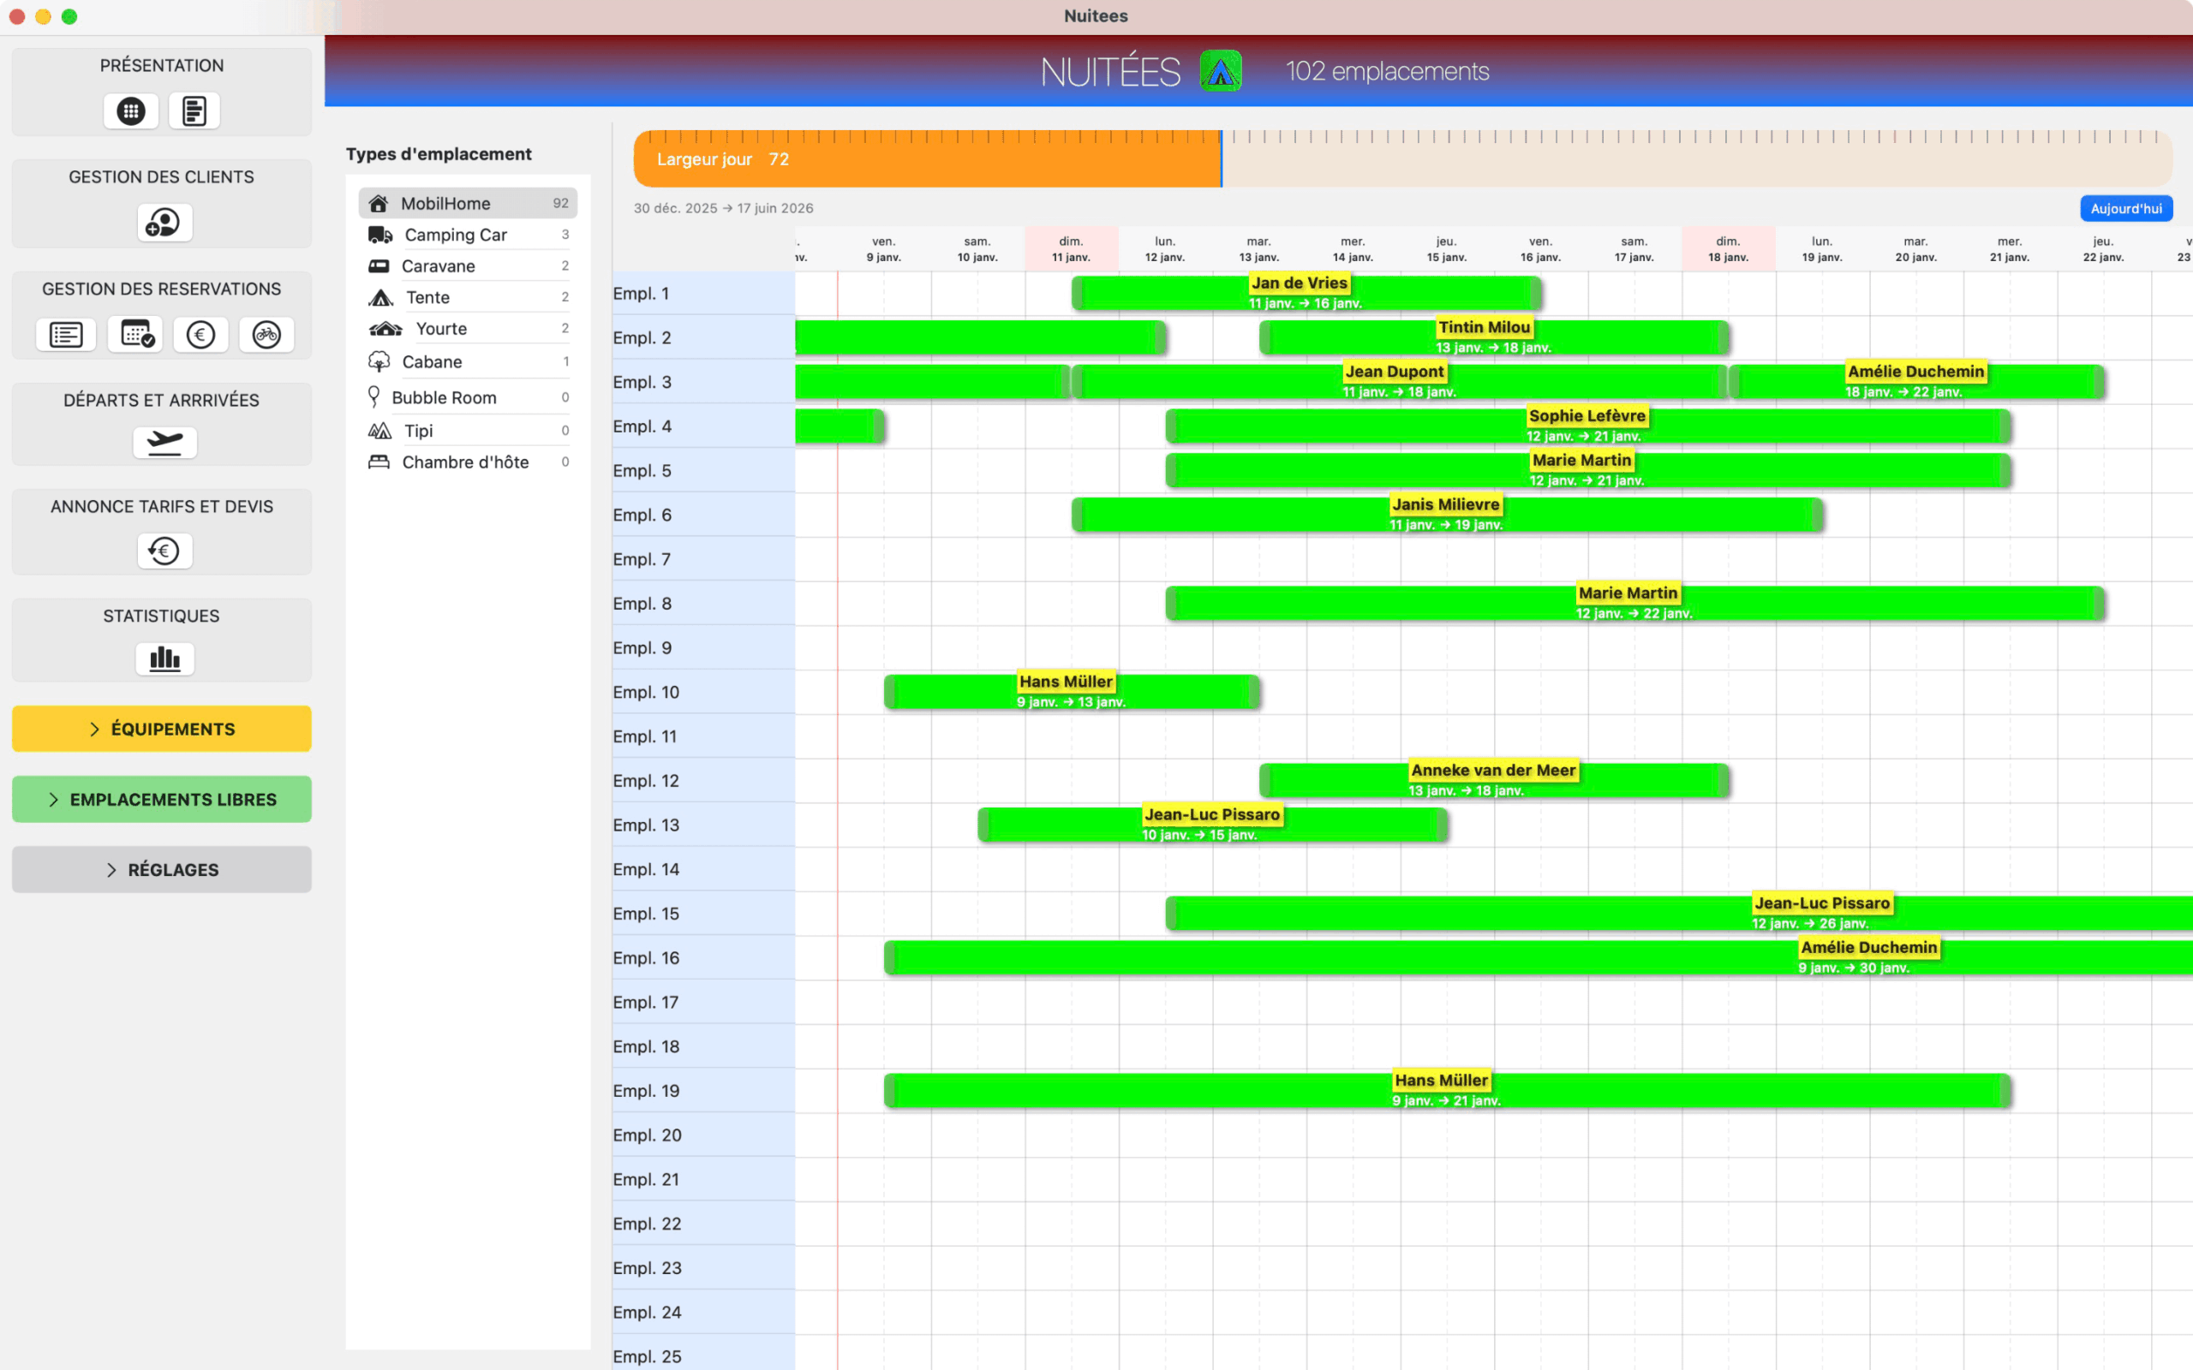Click the Nuitees title bar

point(1096,15)
